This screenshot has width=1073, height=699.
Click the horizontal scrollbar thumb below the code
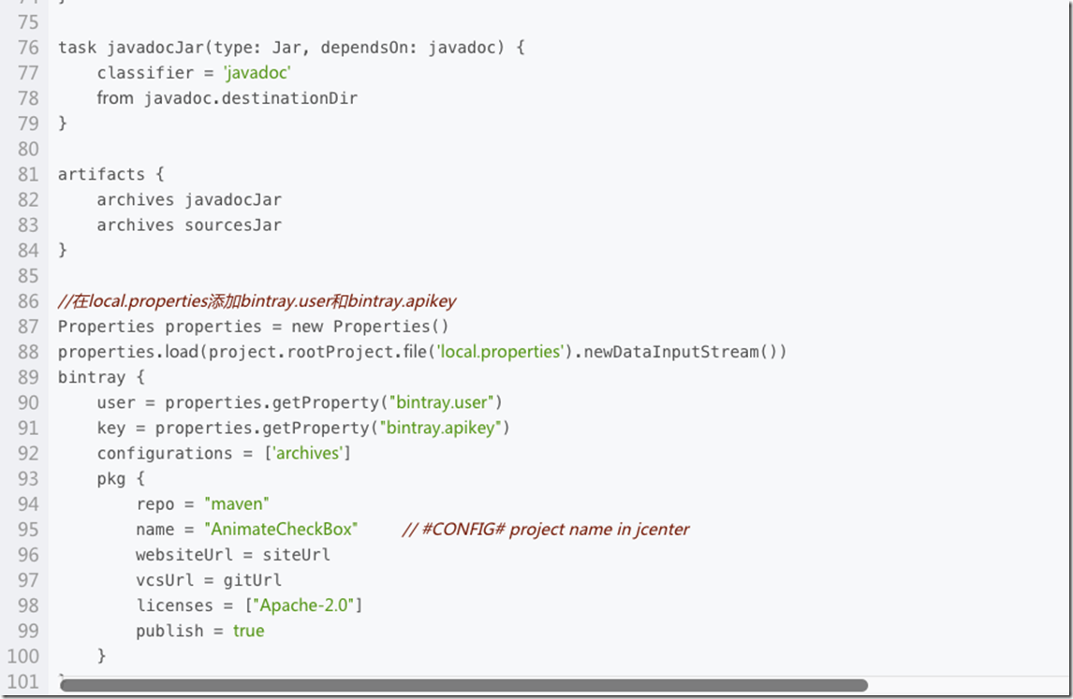coord(464,685)
